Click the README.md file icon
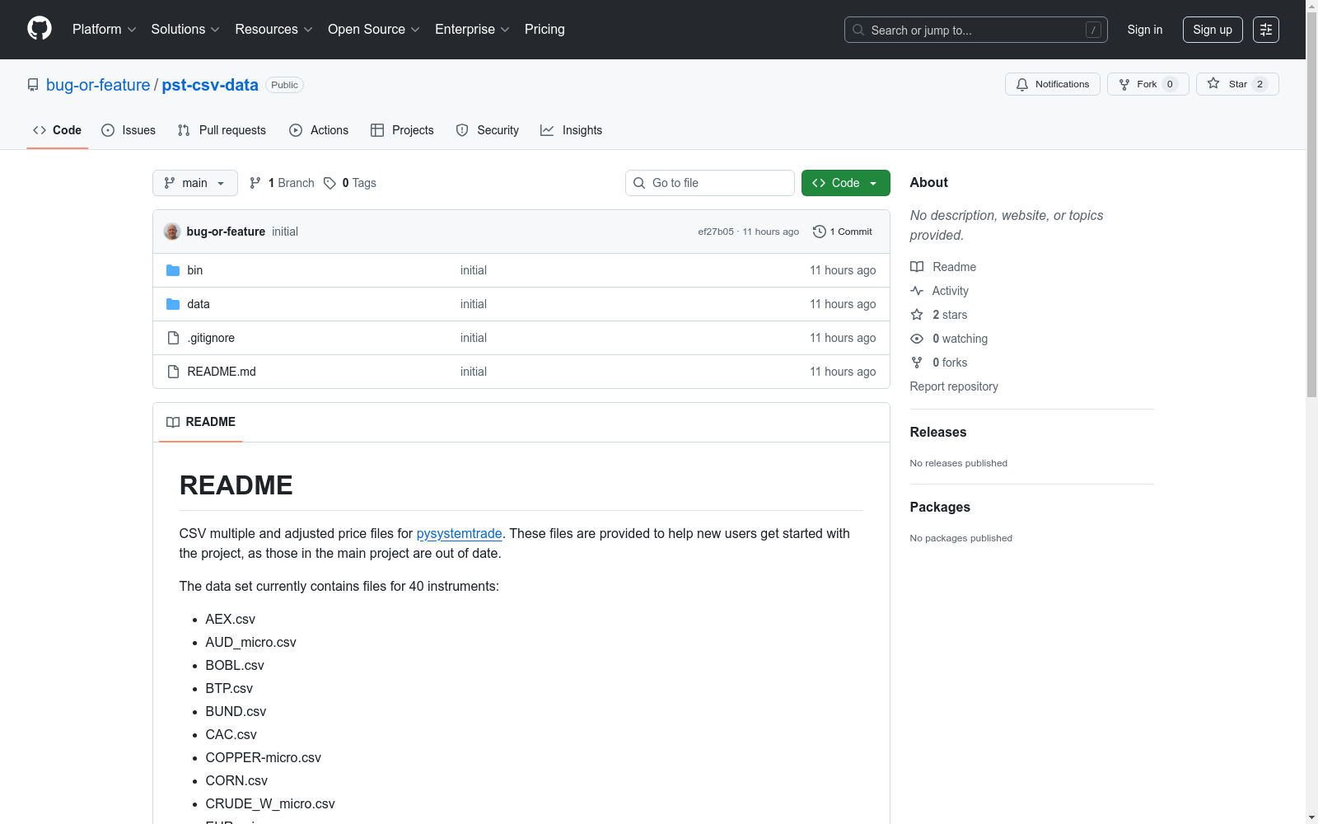 pyautogui.click(x=173, y=372)
